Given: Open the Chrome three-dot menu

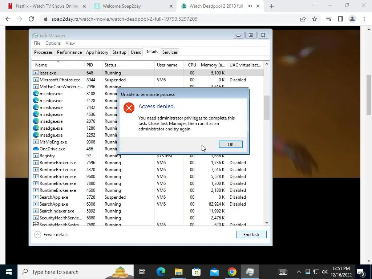Looking at the screenshot, I should coord(364,19).
